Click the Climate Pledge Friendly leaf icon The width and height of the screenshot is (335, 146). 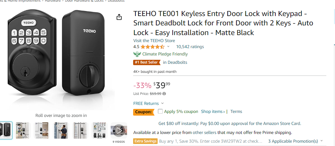click(x=137, y=54)
